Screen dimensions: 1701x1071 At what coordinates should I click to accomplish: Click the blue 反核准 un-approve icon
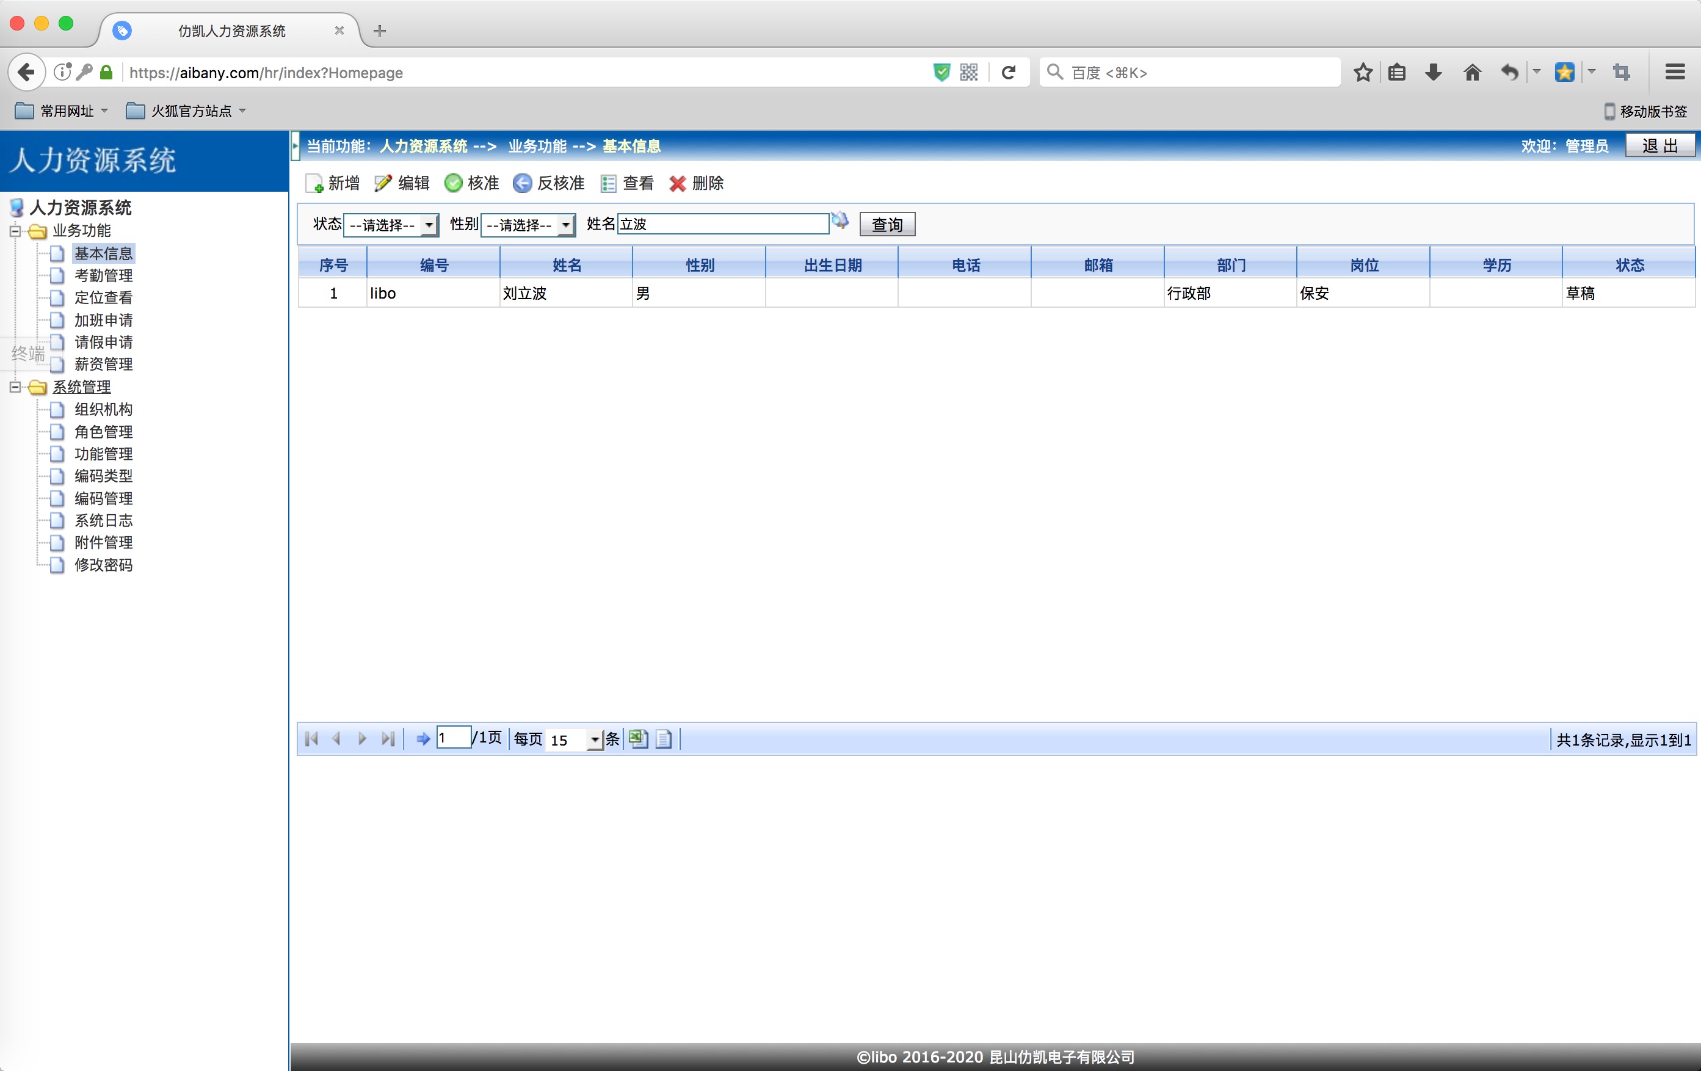pyautogui.click(x=522, y=184)
